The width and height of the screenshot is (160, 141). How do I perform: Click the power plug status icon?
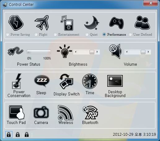tap(16, 51)
